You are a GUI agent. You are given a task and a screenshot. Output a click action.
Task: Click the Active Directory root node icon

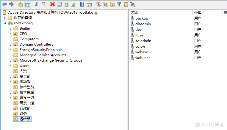tap(4, 12)
